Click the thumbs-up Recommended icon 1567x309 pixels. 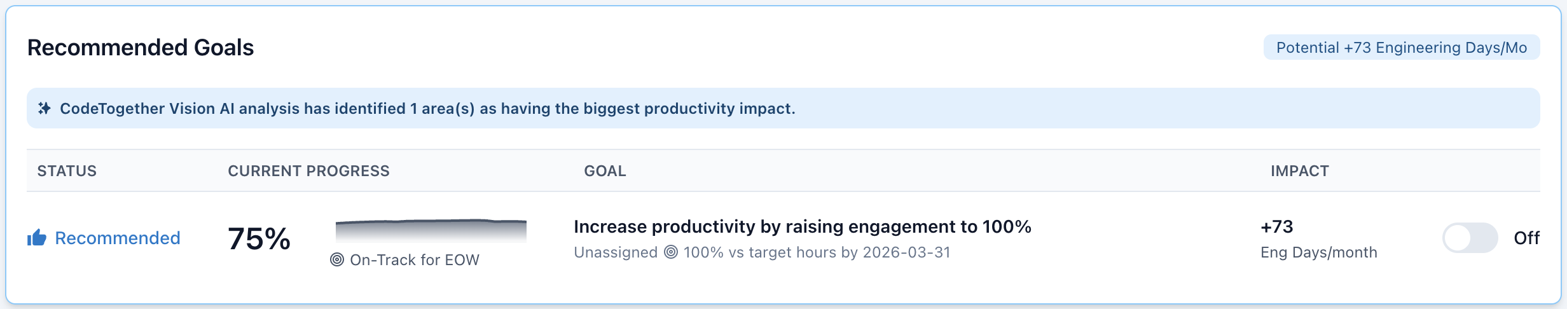pyautogui.click(x=37, y=238)
